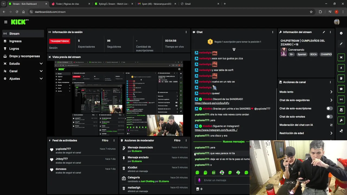This screenshot has width=347, height=195.
Task: Open browser extensions puzzle icon
Action: click(320, 12)
